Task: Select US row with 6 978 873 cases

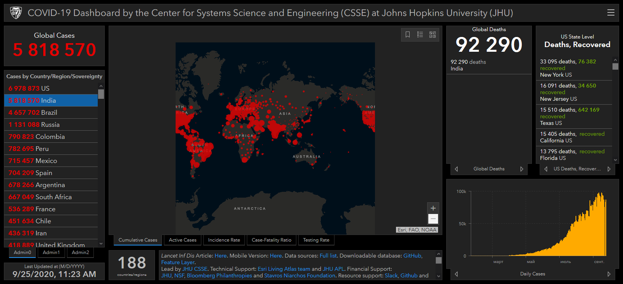Action: (x=51, y=88)
